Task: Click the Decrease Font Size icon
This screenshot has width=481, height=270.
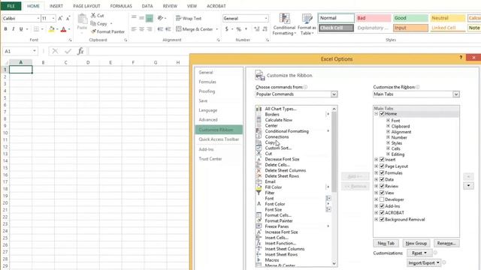Action: pos(68,18)
